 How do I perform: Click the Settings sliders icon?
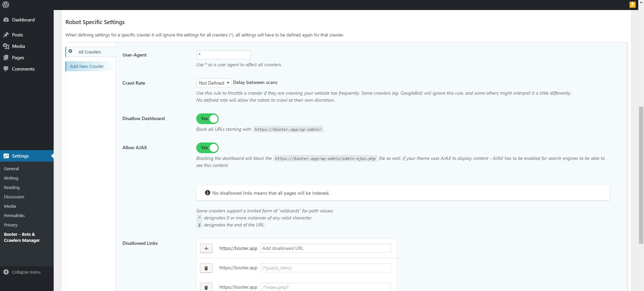pyautogui.click(x=6, y=156)
